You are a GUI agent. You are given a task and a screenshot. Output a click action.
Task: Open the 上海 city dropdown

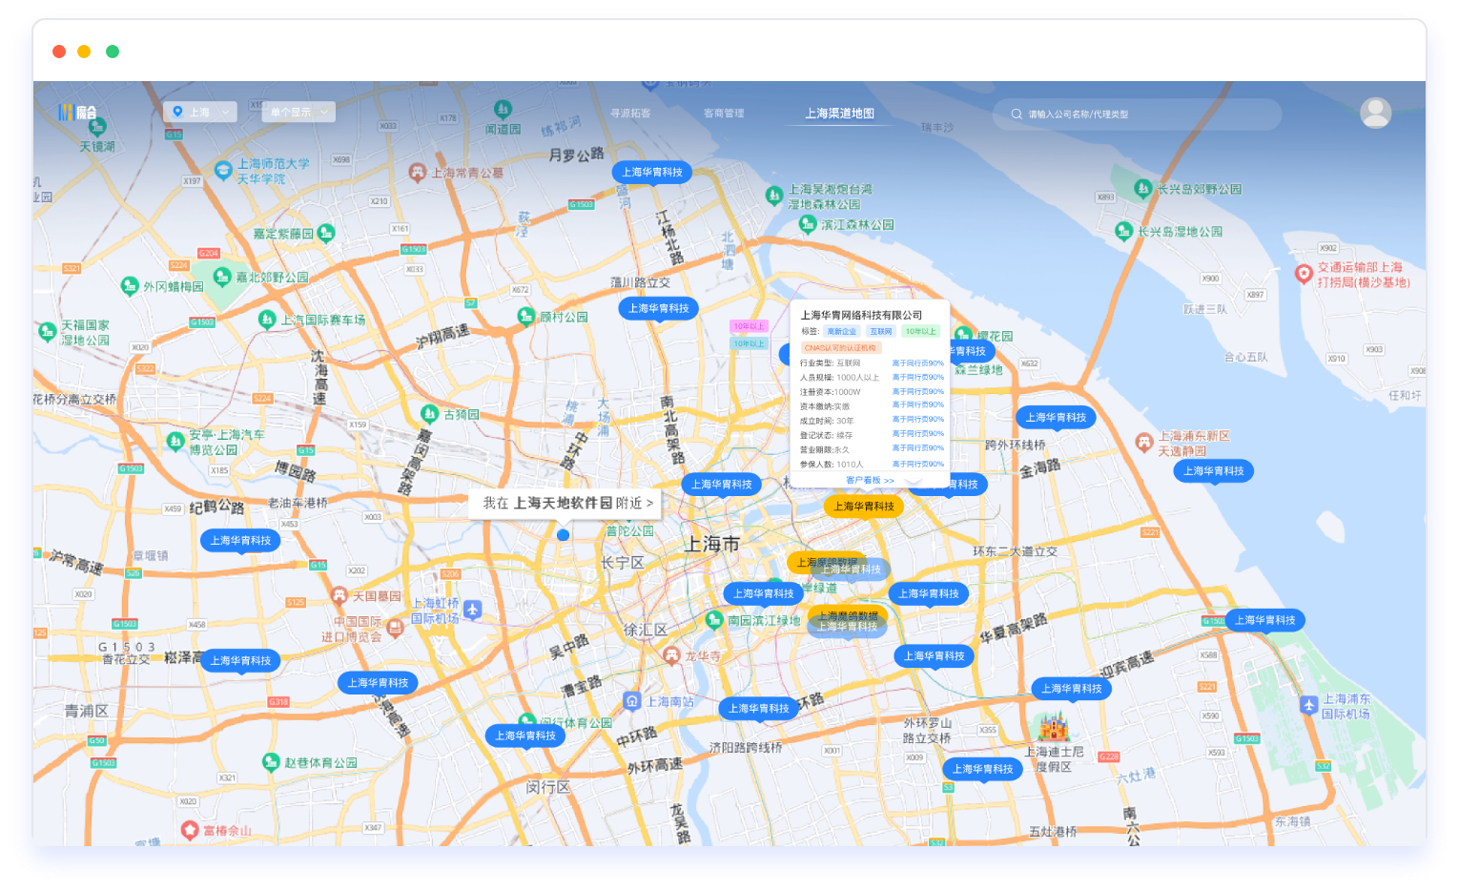(x=200, y=112)
